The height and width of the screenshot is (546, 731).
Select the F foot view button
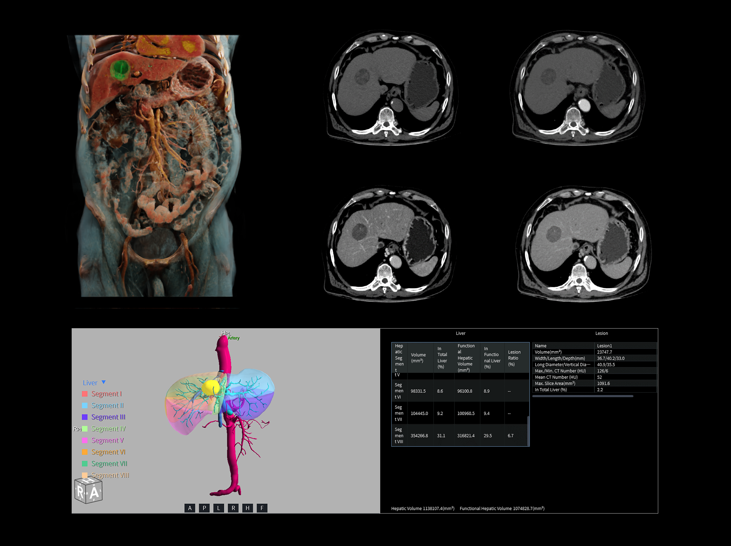[x=262, y=508]
